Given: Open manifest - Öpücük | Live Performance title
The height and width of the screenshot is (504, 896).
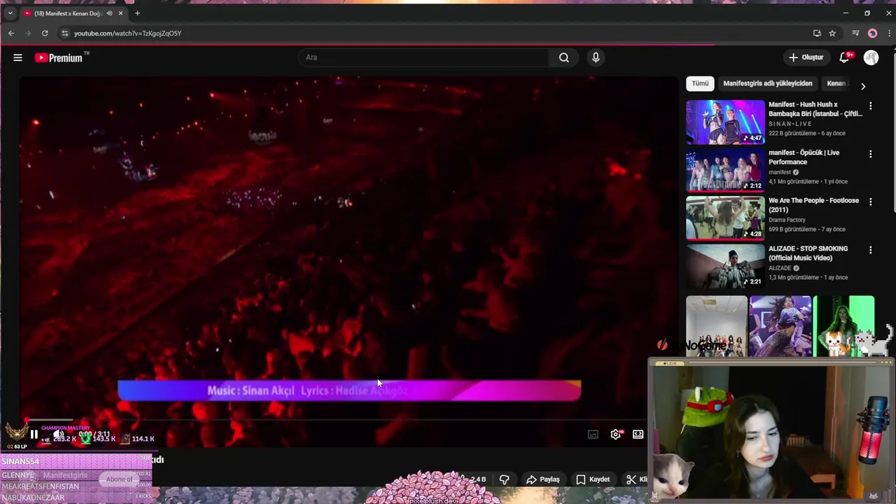Looking at the screenshot, I should point(804,157).
